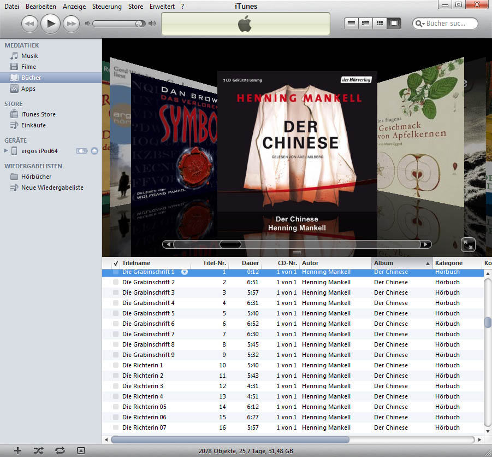Switch to grid view
492x457 pixels.
click(380, 24)
